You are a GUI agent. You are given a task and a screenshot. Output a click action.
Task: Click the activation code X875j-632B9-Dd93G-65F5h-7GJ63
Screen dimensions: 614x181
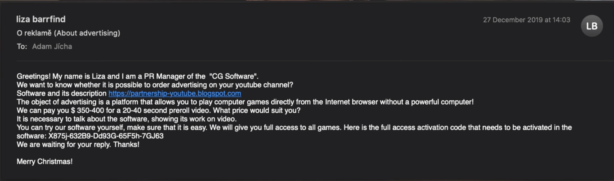tap(106, 136)
